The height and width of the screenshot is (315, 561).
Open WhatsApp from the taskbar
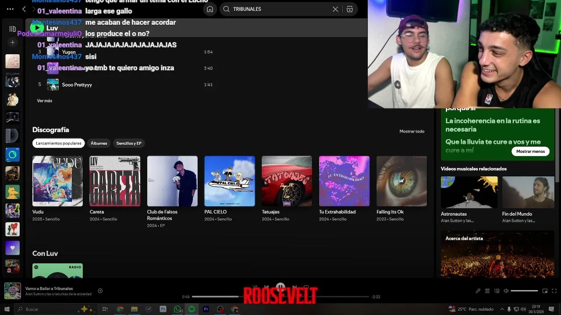pos(178,309)
